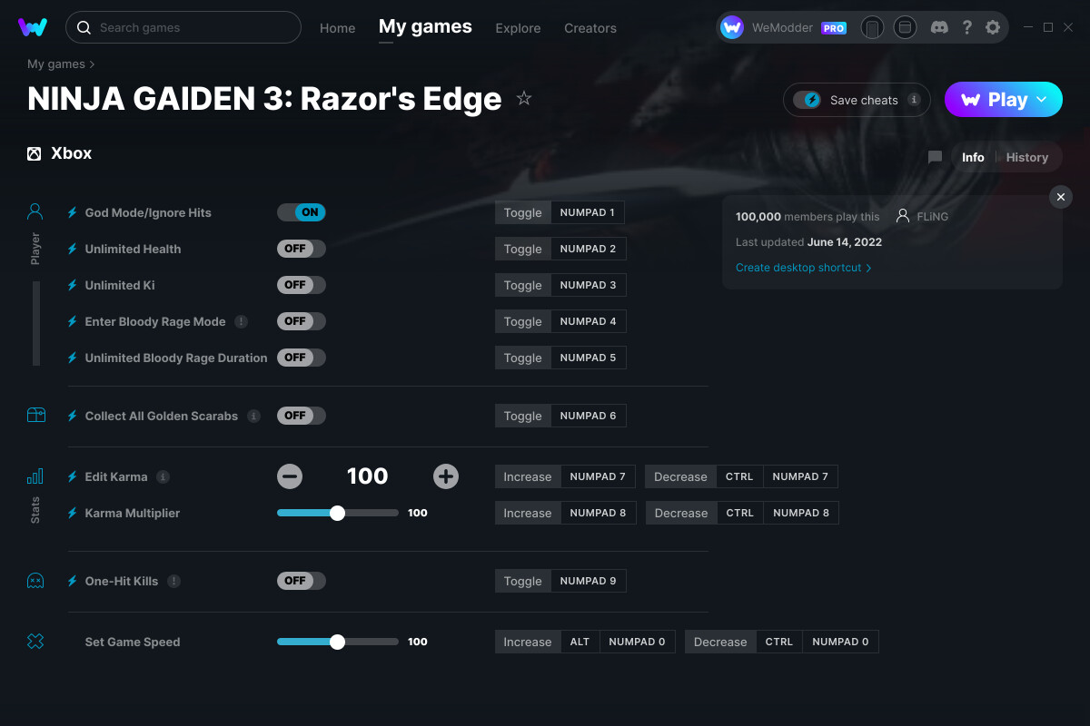Click Increase button for Edit Karma
The width and height of the screenshot is (1090, 726).
pos(528,476)
